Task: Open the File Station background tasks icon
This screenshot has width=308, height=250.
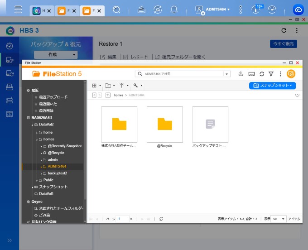Action: pyautogui.click(x=241, y=74)
